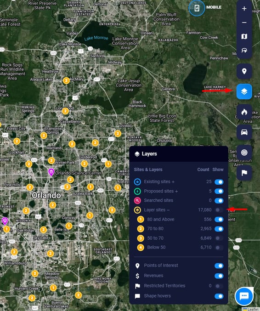Collapse the Layer sites group

(x=168, y=210)
